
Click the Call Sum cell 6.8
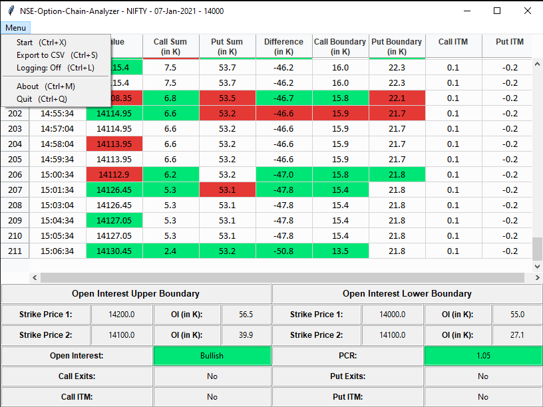coord(171,98)
